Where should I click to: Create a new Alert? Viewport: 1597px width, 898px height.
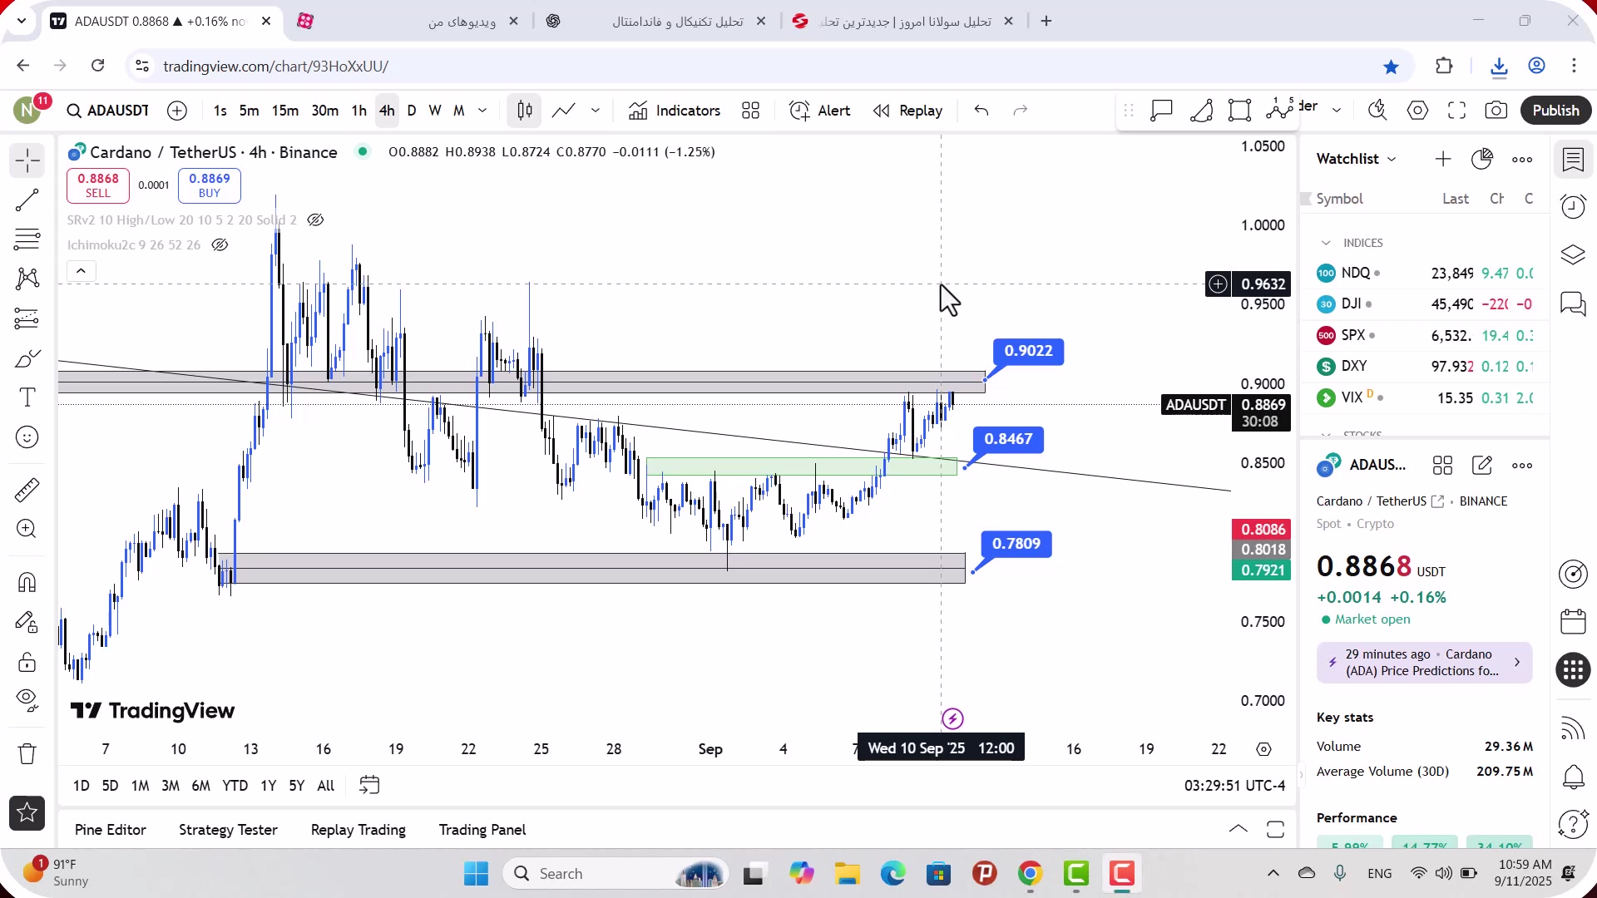tap(820, 111)
